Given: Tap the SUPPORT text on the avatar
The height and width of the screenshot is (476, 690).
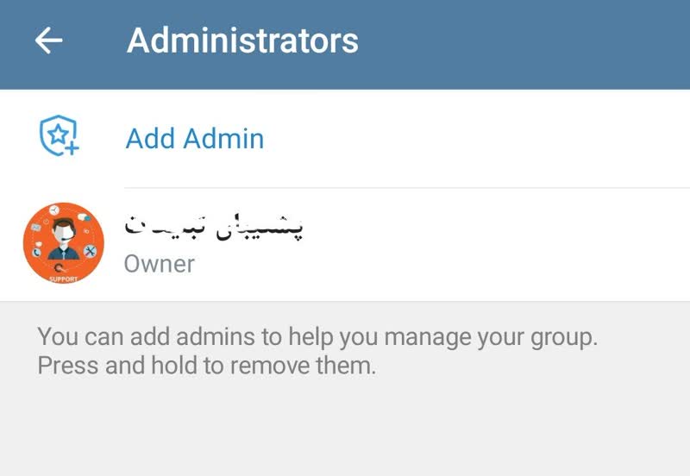Looking at the screenshot, I should (x=64, y=279).
